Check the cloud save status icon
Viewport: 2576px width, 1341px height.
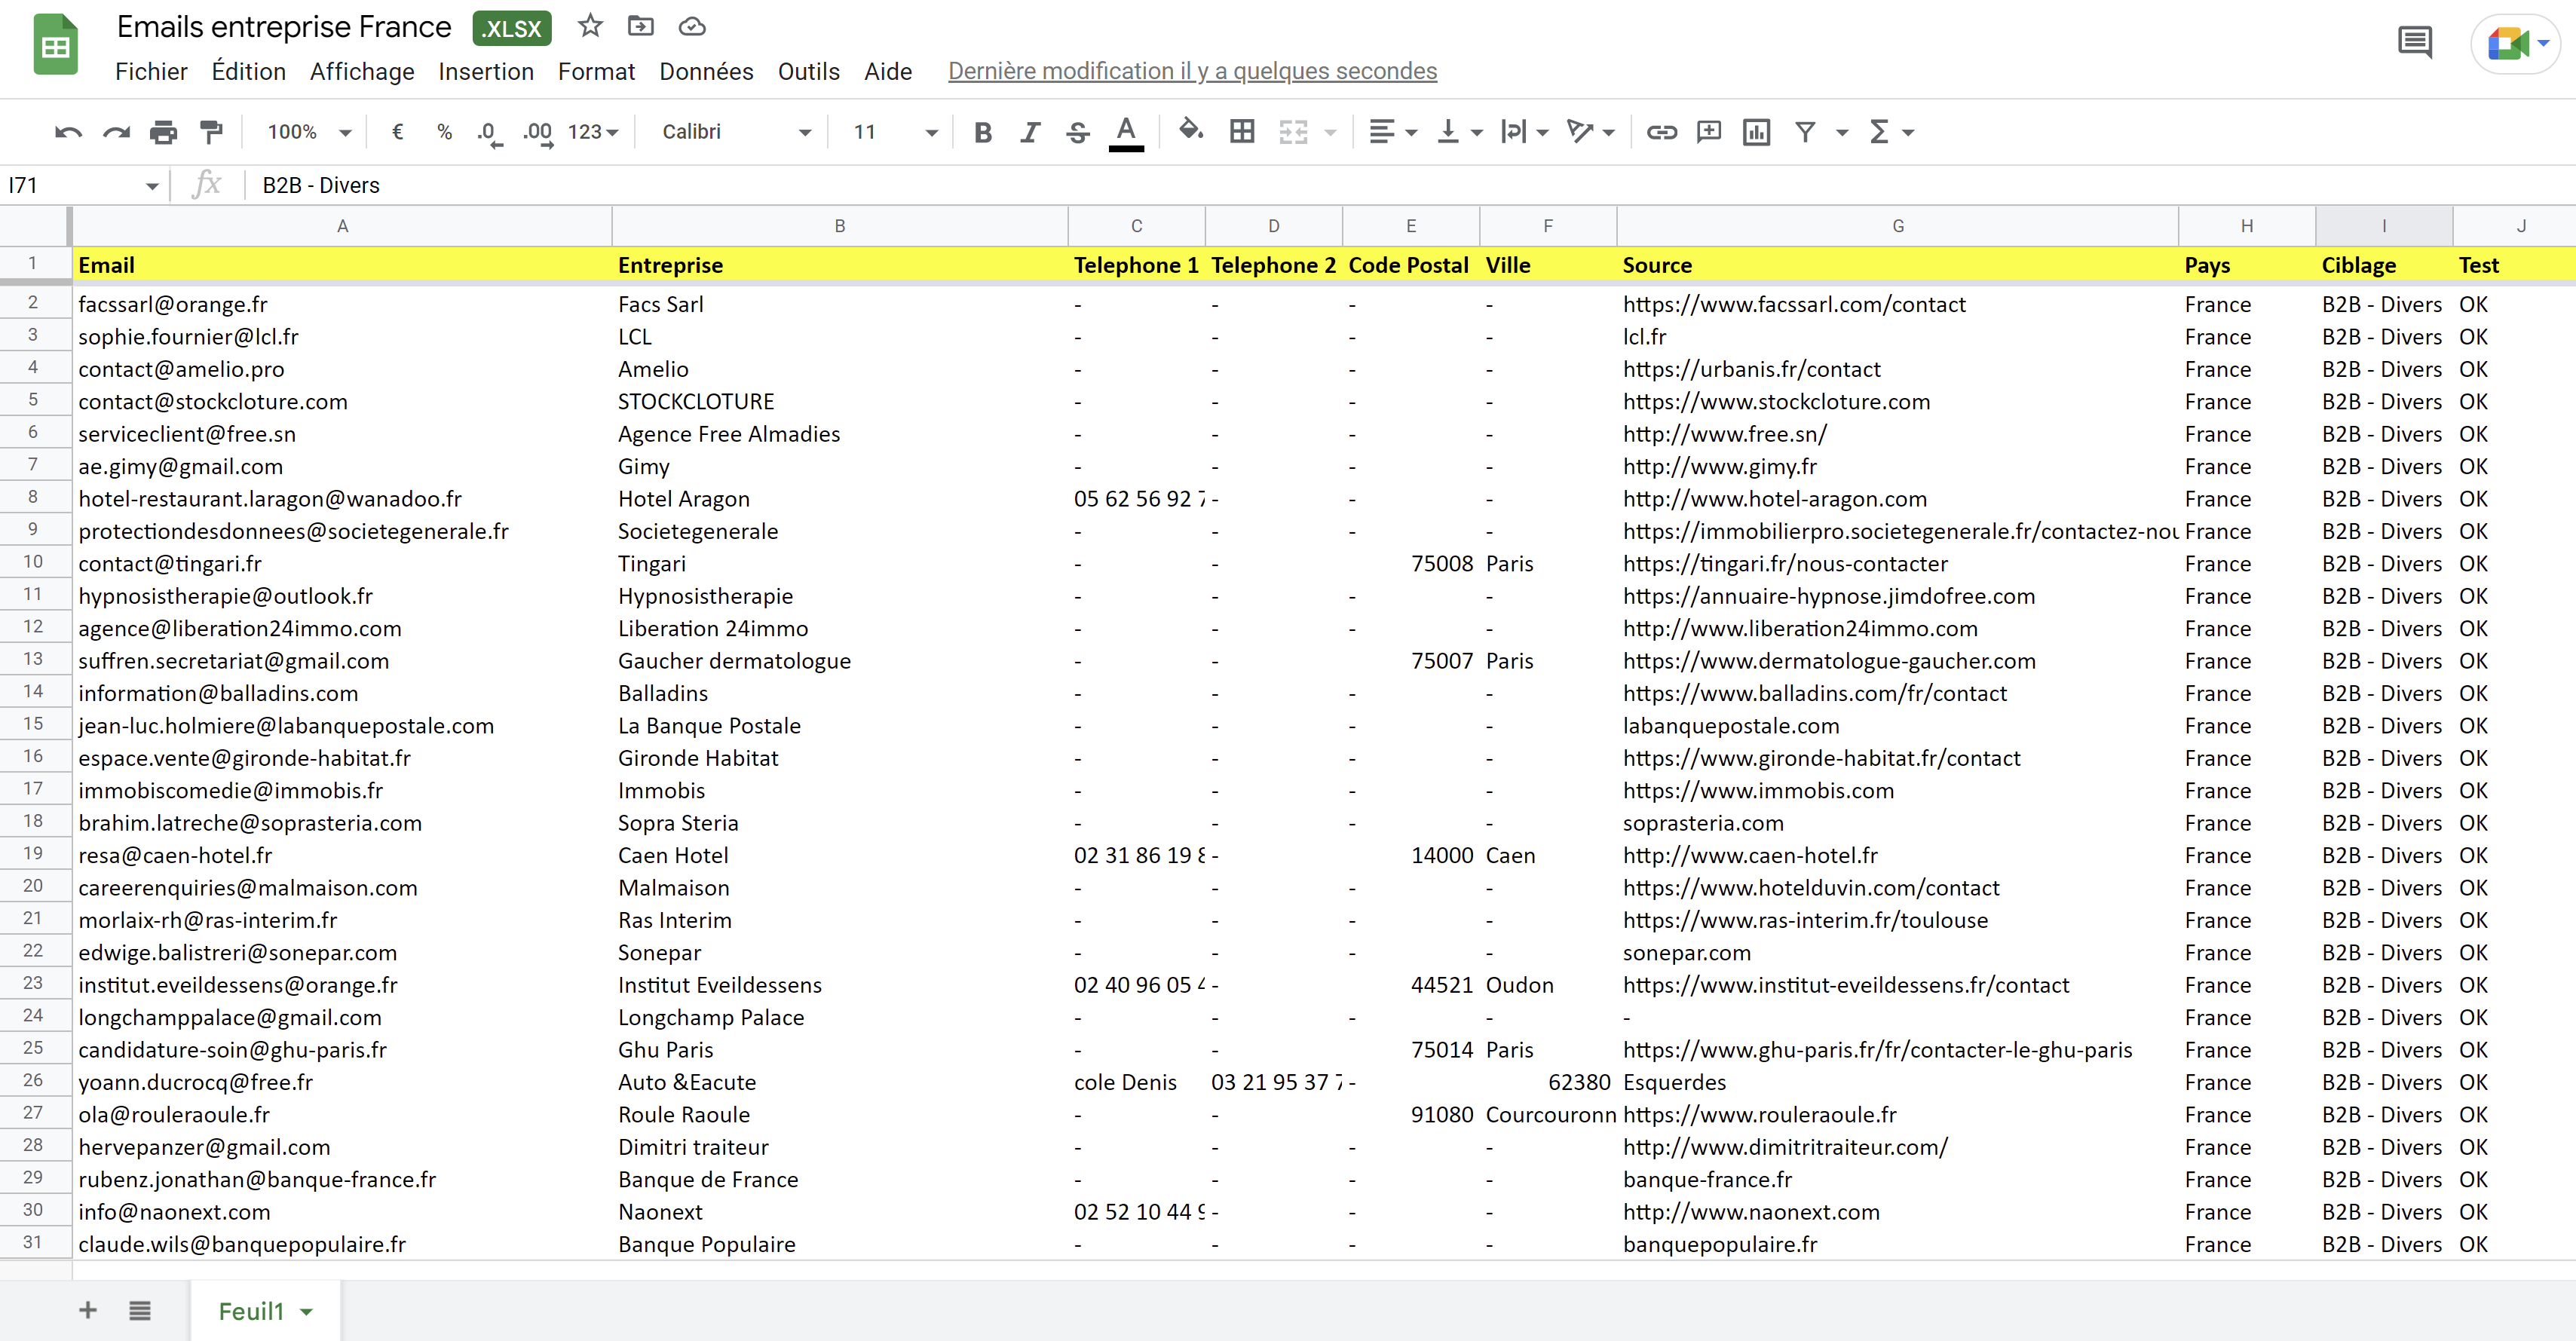pos(692,26)
